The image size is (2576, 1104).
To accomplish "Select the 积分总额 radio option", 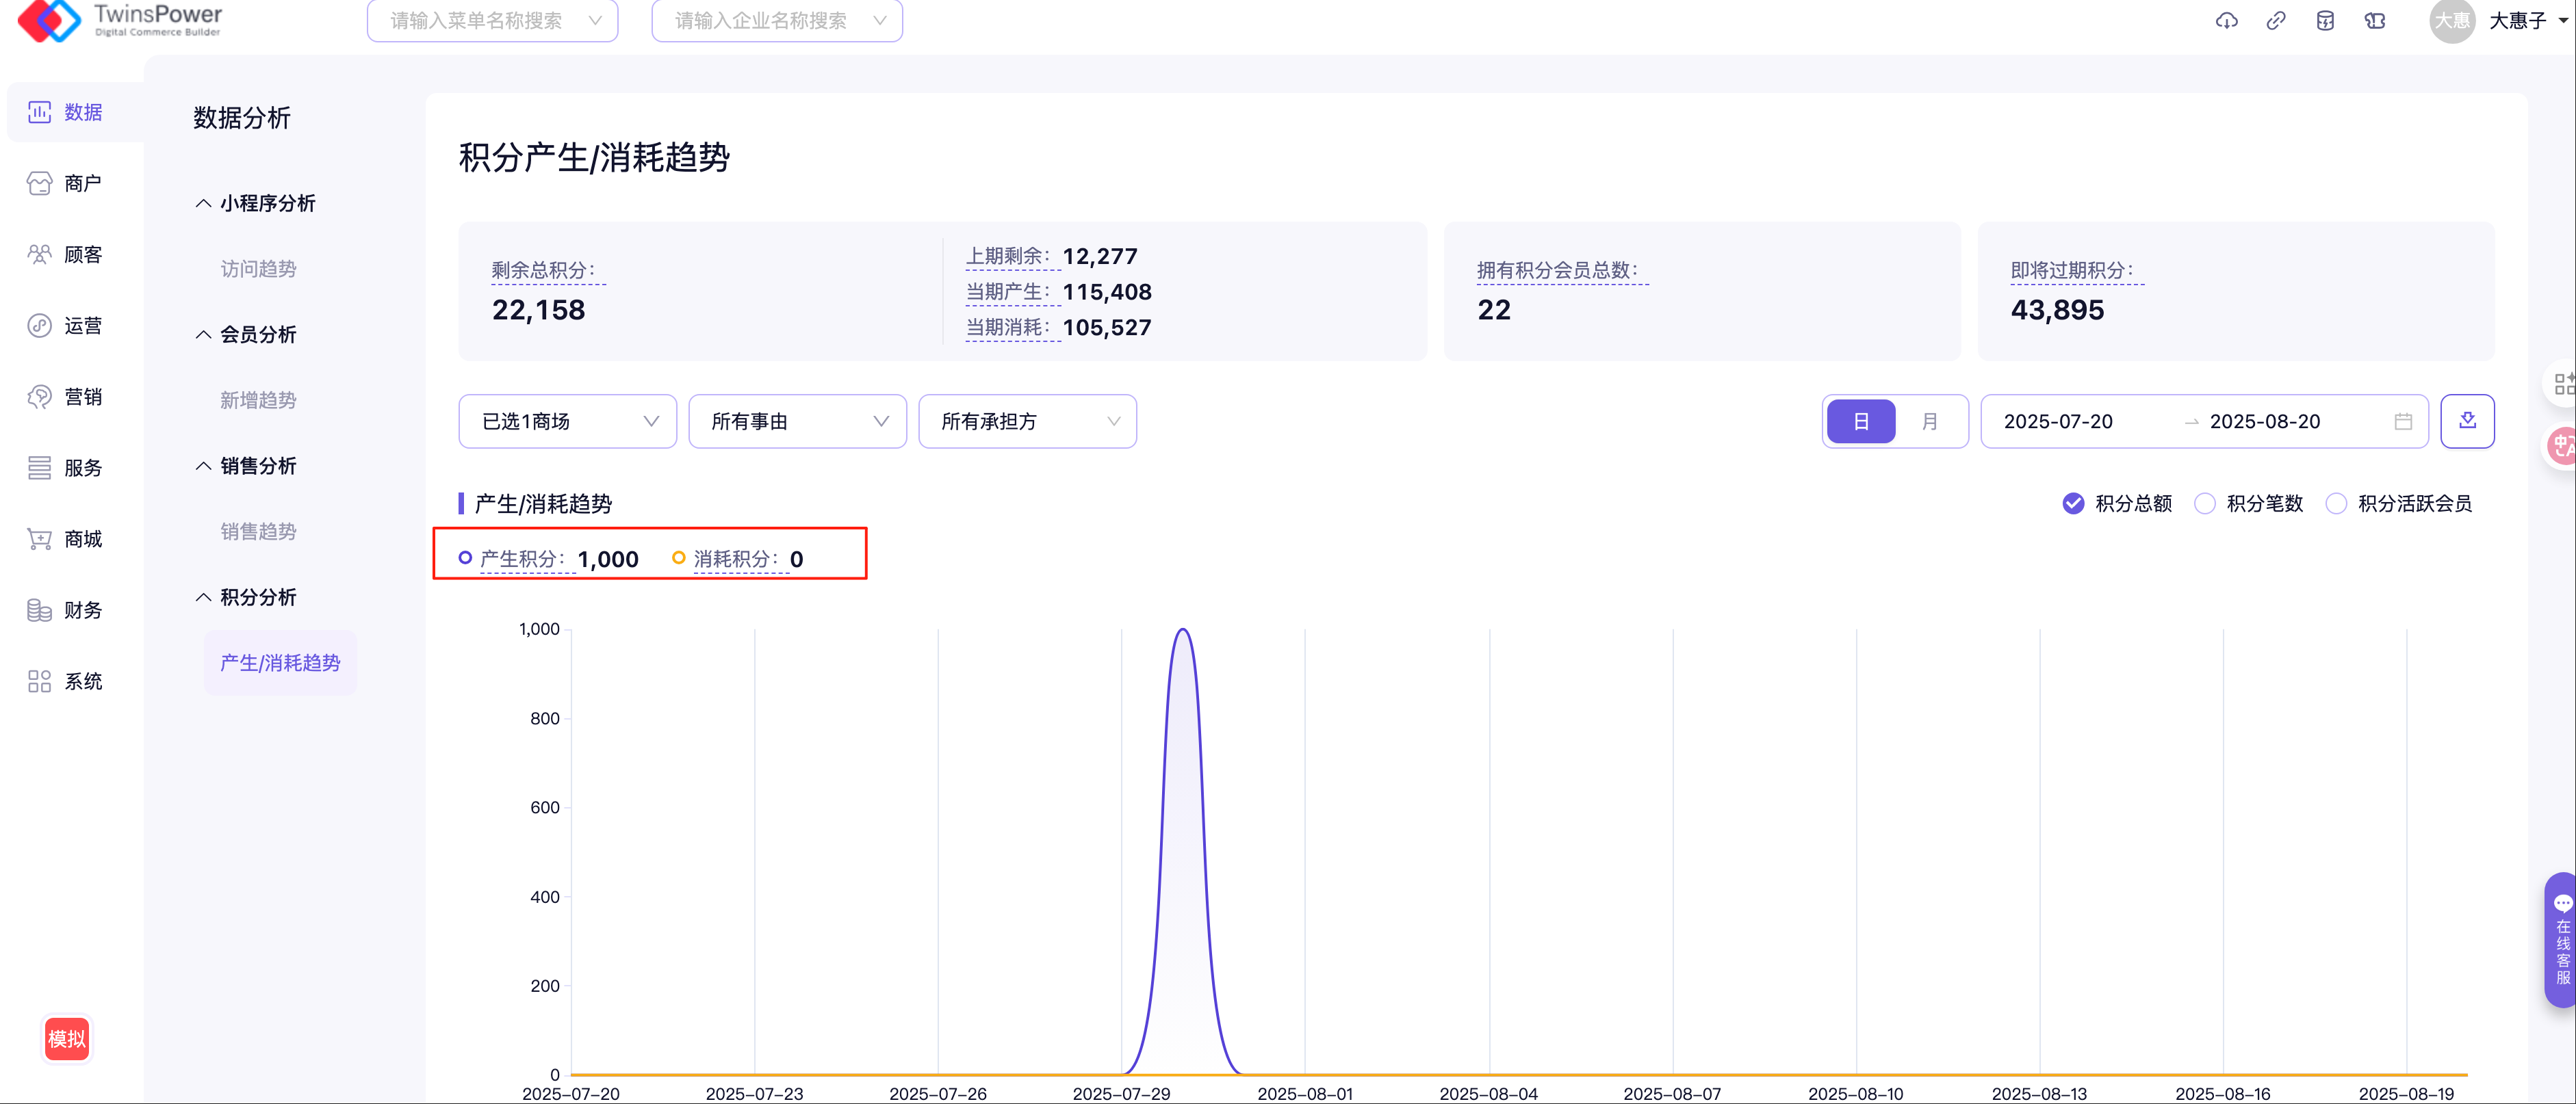I will [x=2074, y=503].
